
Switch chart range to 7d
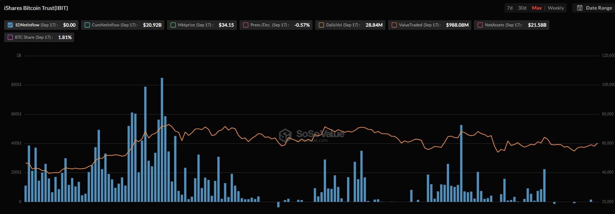tap(510, 8)
